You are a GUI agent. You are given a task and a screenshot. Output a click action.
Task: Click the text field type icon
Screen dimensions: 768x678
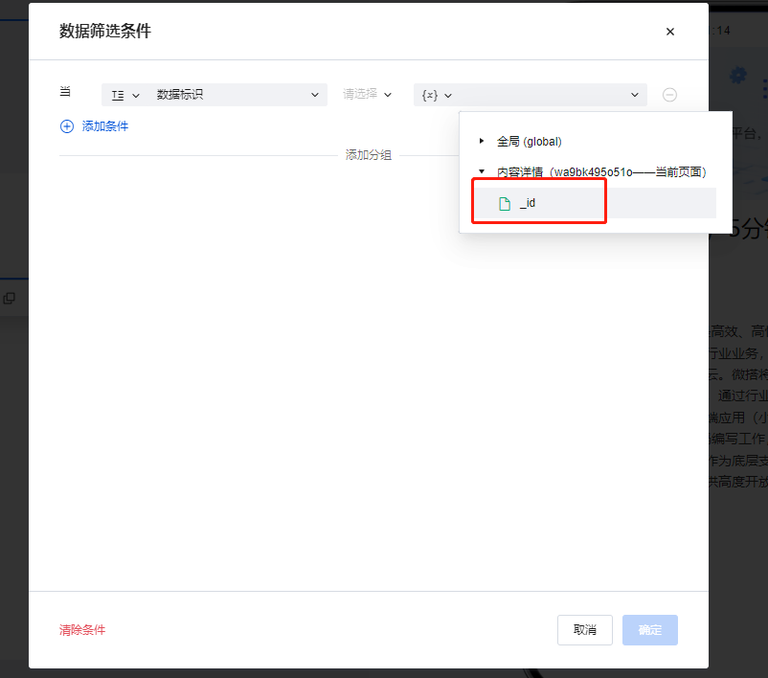(x=118, y=95)
